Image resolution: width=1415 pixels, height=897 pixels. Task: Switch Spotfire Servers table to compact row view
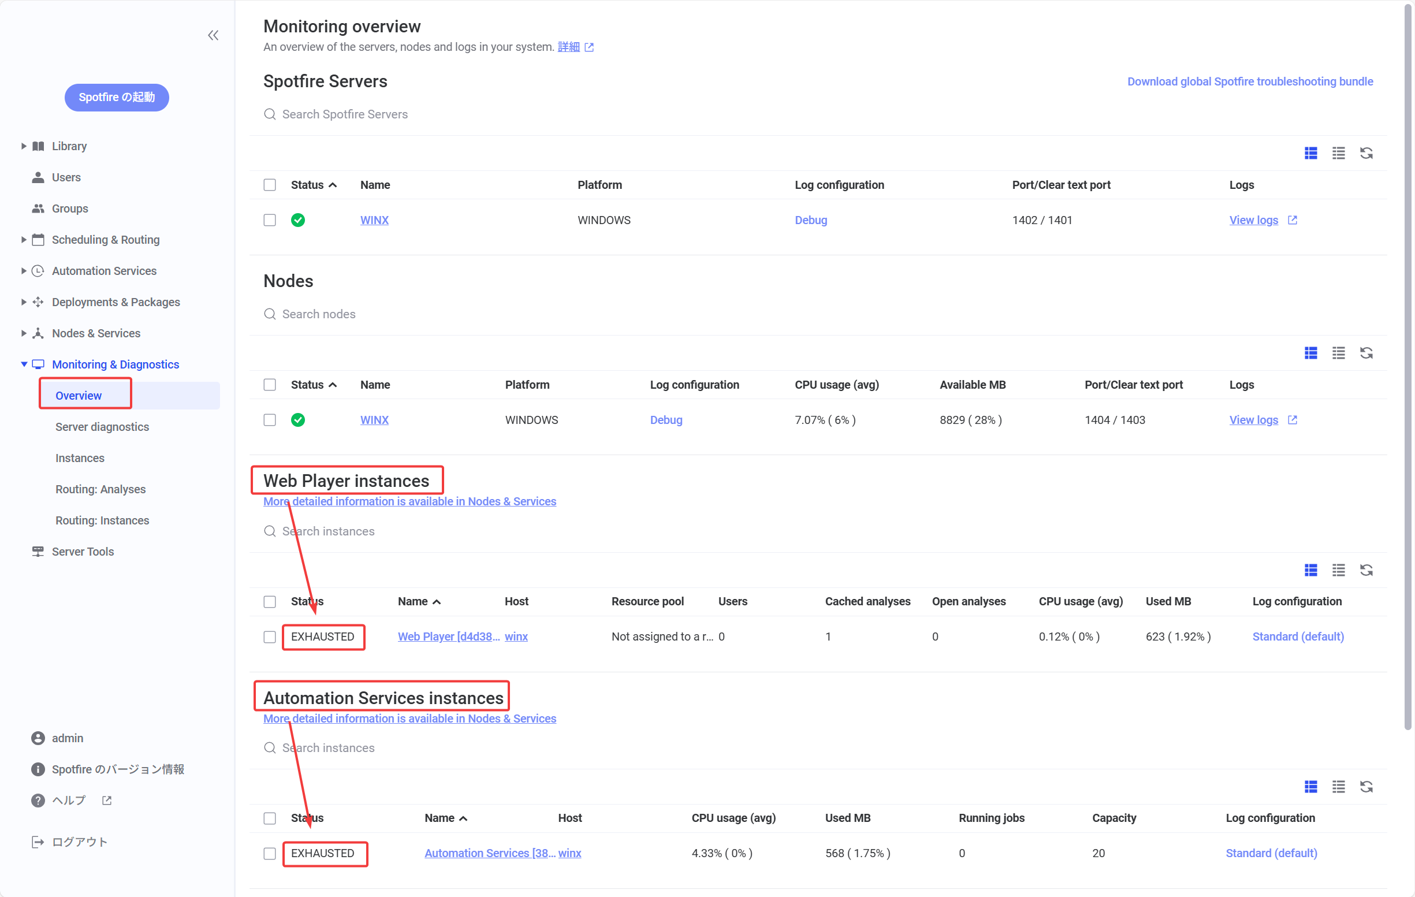click(x=1338, y=154)
